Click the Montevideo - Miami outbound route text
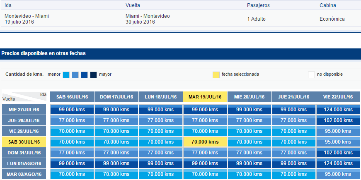361x180 pixels. pyautogui.click(x=27, y=16)
